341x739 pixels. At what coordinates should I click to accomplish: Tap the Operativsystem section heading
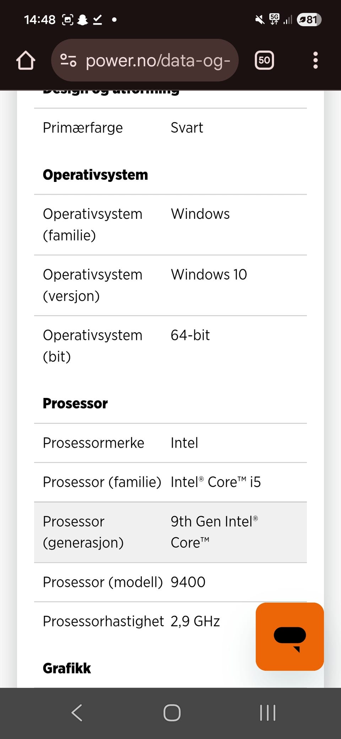point(95,175)
